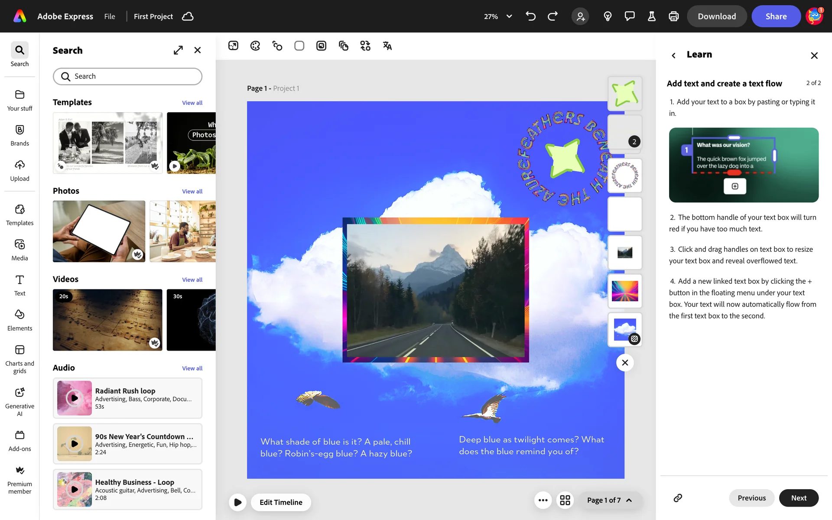Screen dimensions: 832x520
Task: Play the Radiant Rush loop audio
Action: pyautogui.click(x=75, y=398)
